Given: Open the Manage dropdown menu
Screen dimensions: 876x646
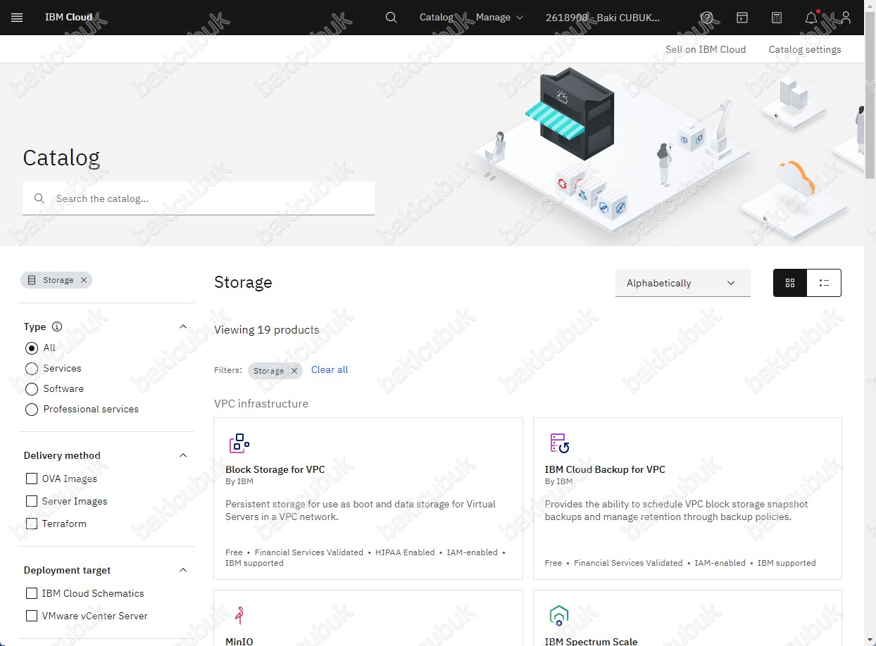Looking at the screenshot, I should click(499, 18).
